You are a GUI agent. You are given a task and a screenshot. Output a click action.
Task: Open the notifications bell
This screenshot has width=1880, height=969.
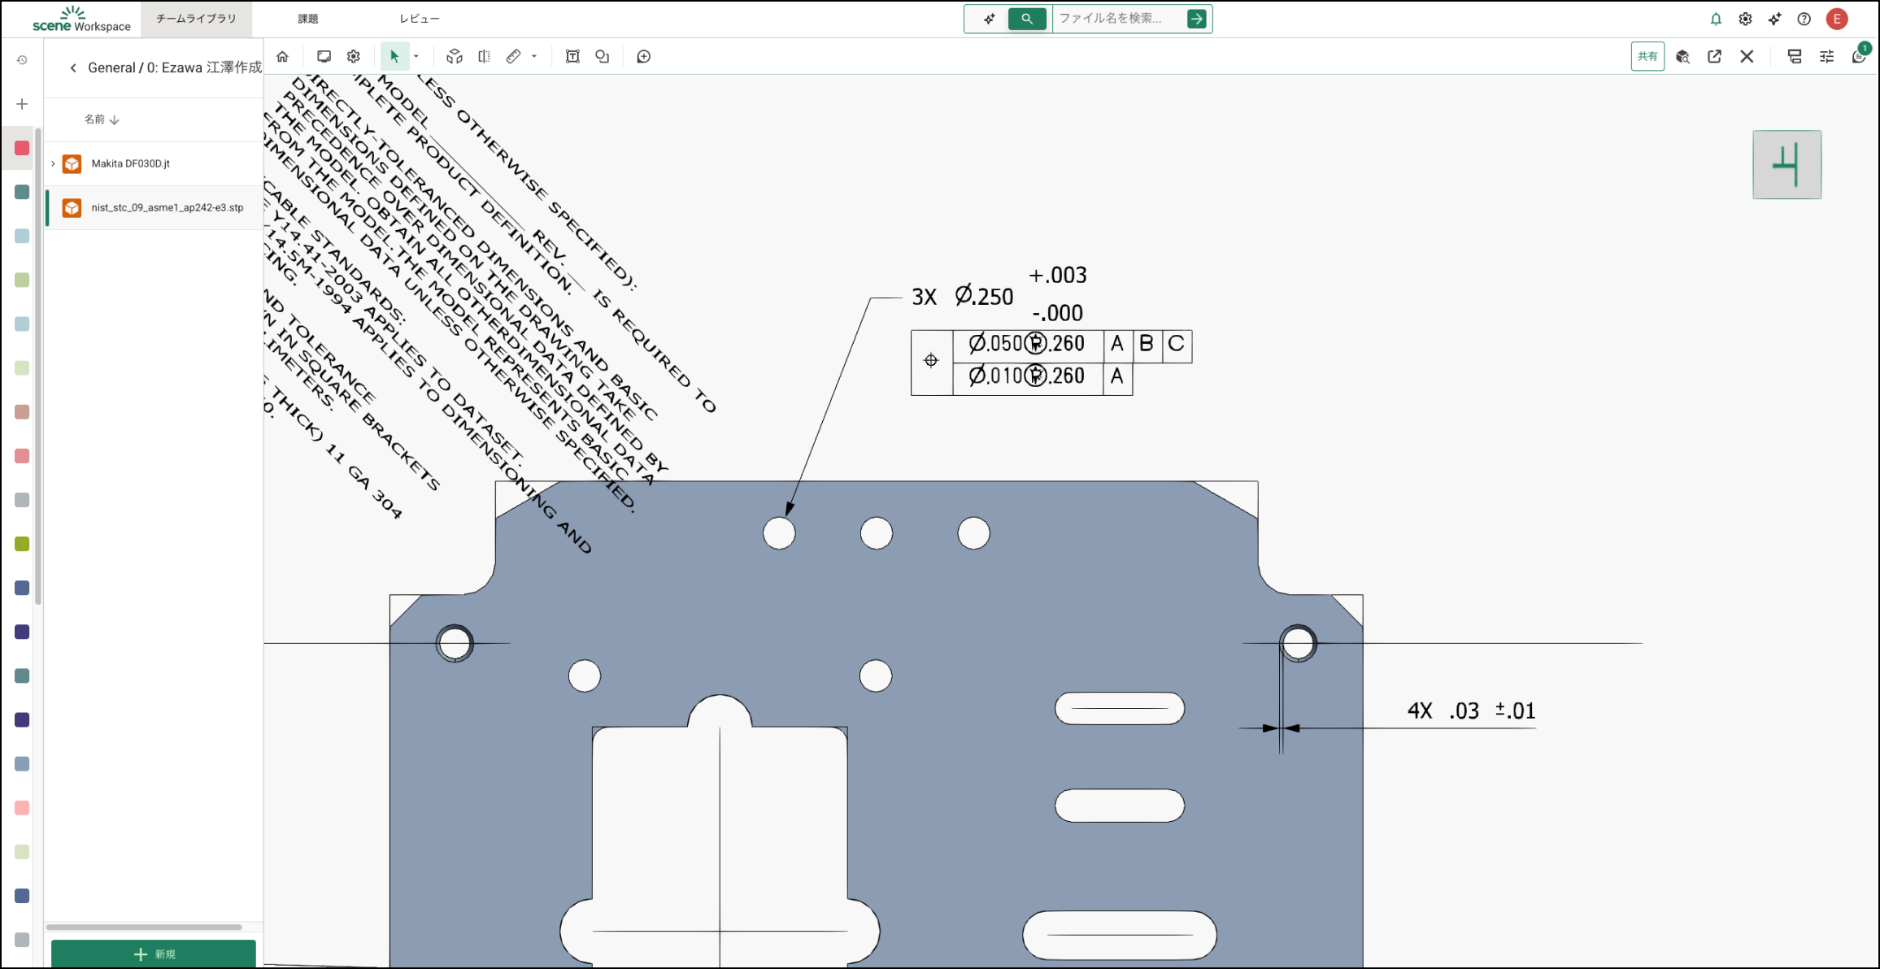click(1716, 19)
